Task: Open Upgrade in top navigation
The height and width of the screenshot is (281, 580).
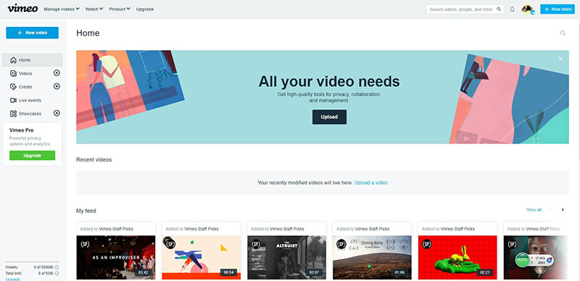Action: tap(144, 9)
